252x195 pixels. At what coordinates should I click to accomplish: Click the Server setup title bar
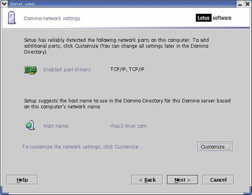[122, 4]
